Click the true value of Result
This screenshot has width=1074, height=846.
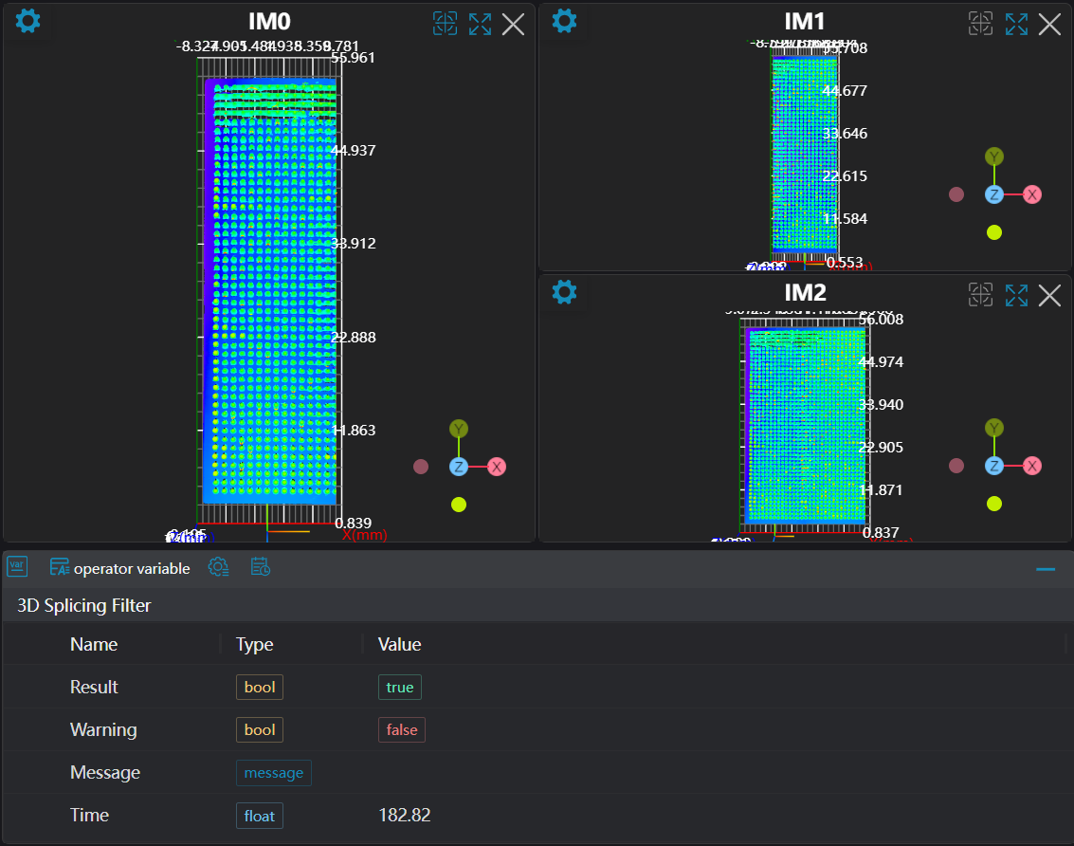pyautogui.click(x=399, y=687)
